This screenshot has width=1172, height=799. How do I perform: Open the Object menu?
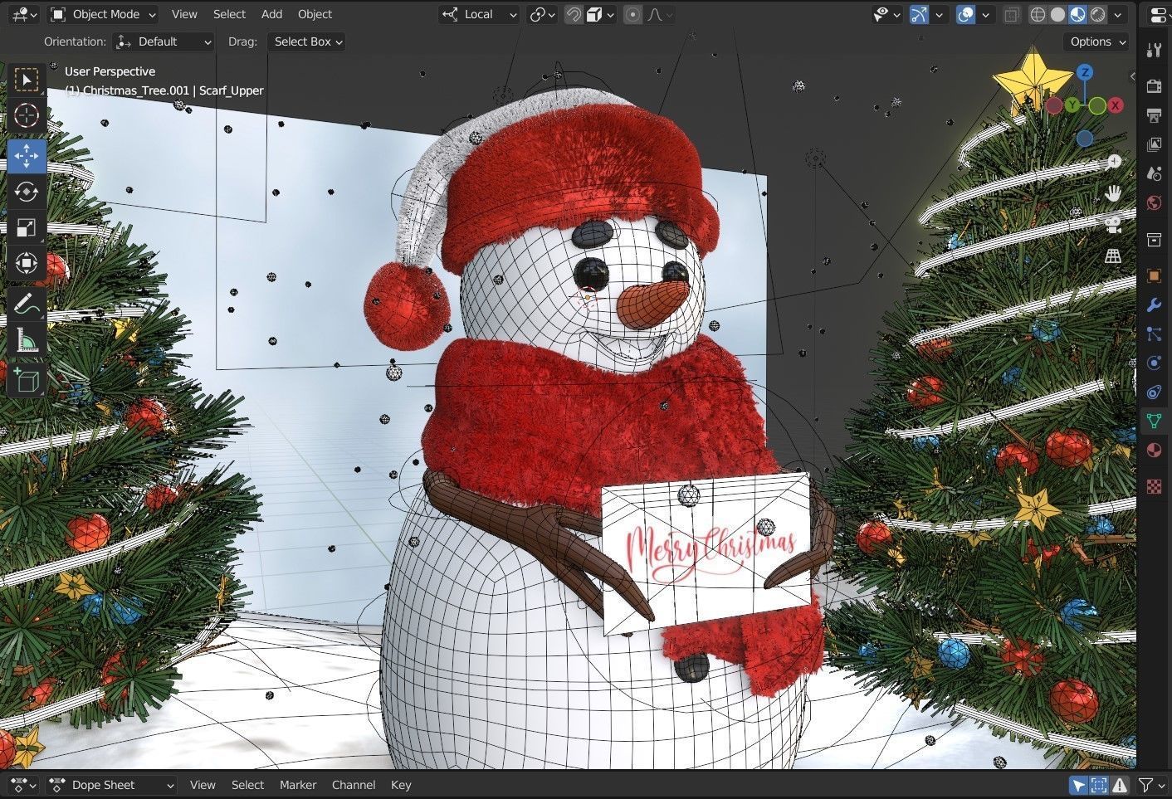pyautogui.click(x=315, y=14)
